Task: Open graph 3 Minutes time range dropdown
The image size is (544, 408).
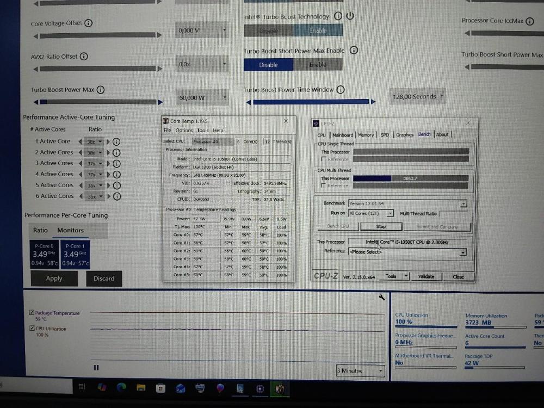Action: (361, 371)
